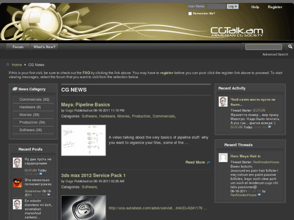Open default avatar beside Harc Maya Hair-ic
294x220 pixels.
[223, 158]
